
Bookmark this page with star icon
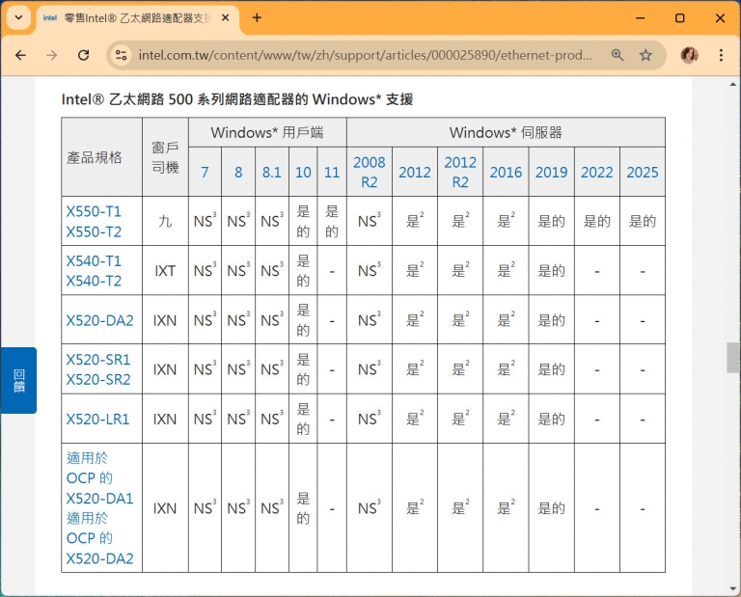tap(645, 55)
